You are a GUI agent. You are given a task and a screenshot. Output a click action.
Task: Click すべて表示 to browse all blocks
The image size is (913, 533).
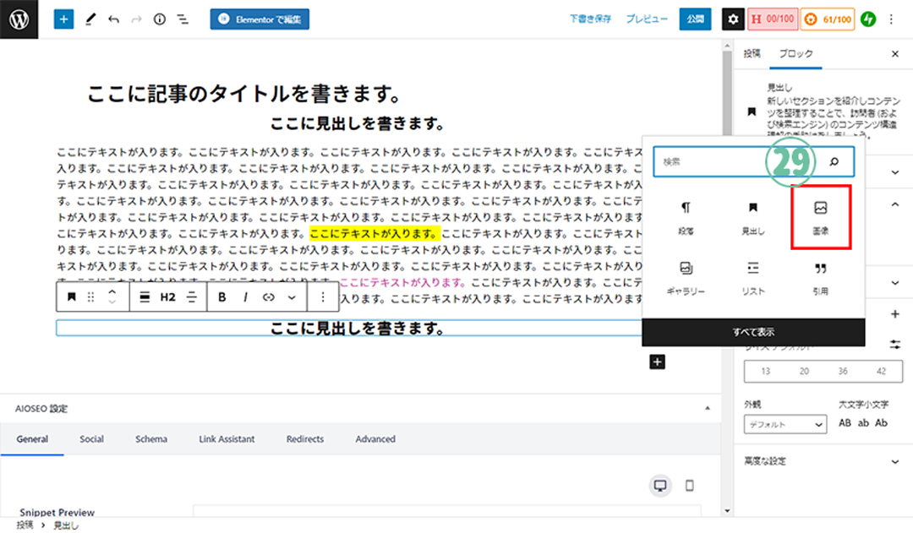click(x=753, y=332)
